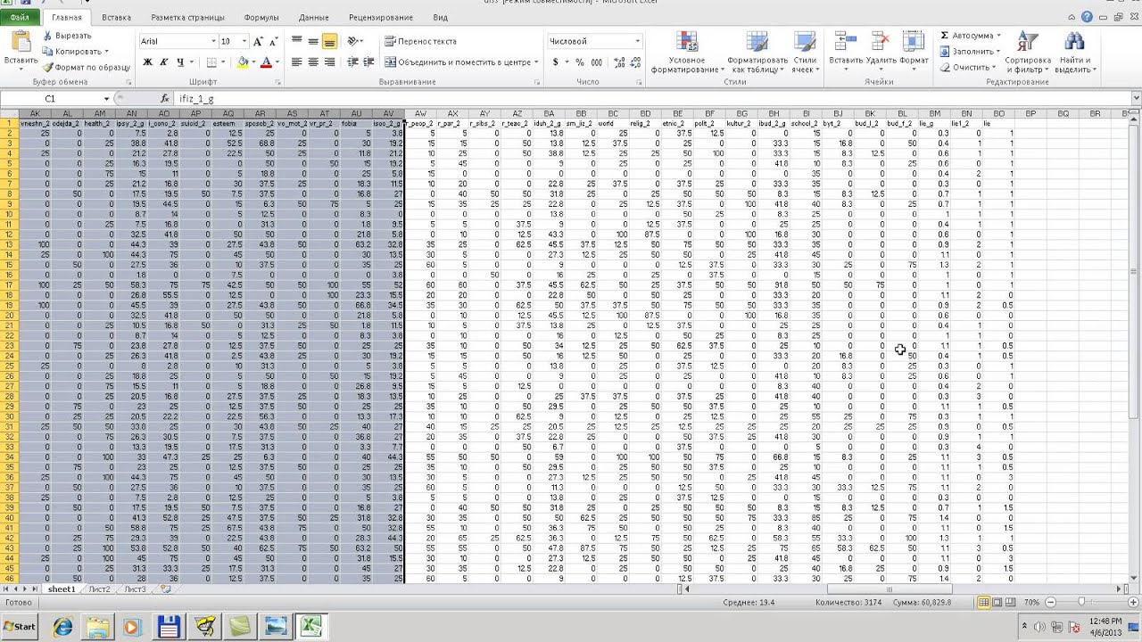Screen dimensions: 1142x642
Task: Open the file explorer folder on taskbar
Action: coord(97,626)
